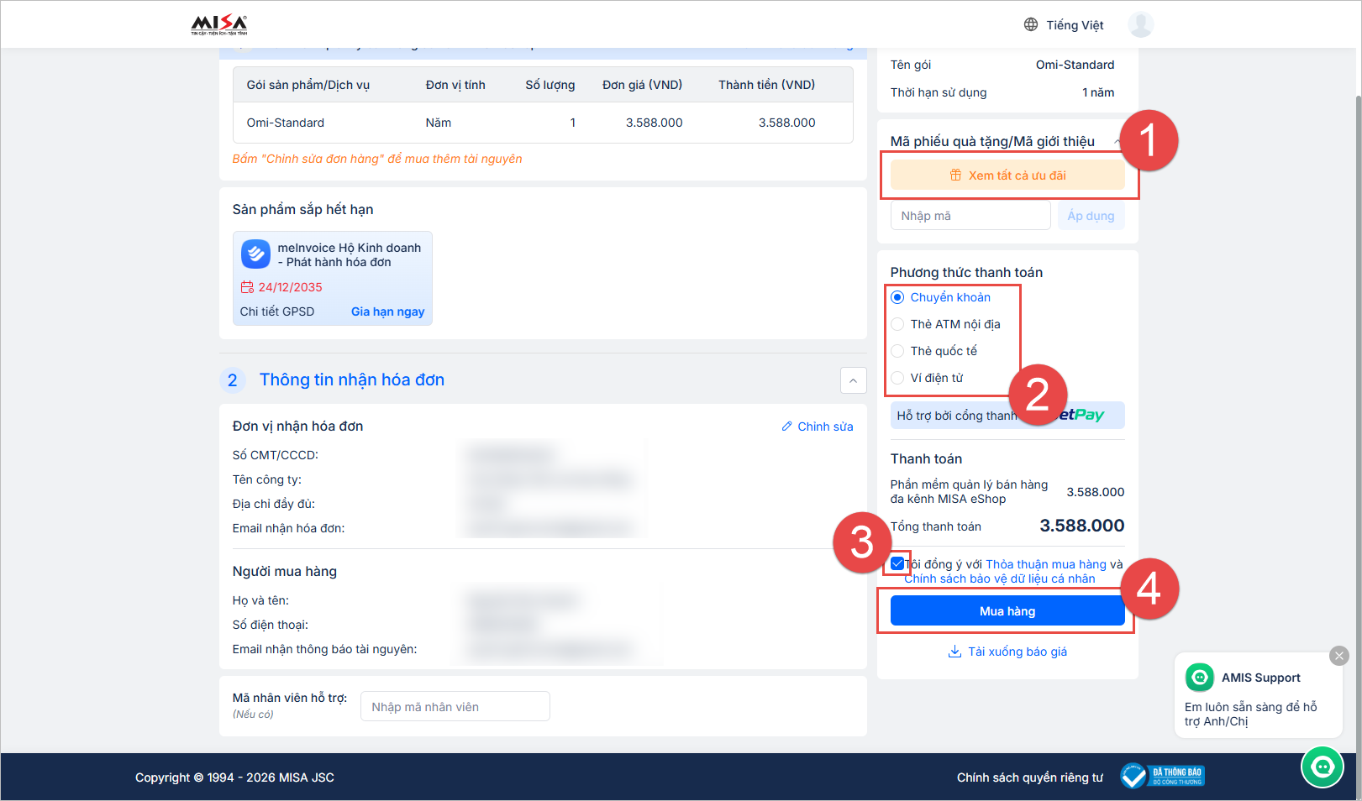Click the Gói sản phẩm/Dịch vụ column header
Screen dimensions: 1362x801
(308, 85)
